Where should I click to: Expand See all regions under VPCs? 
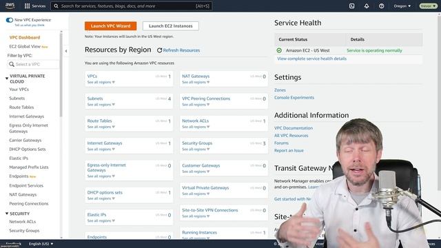click(x=101, y=82)
